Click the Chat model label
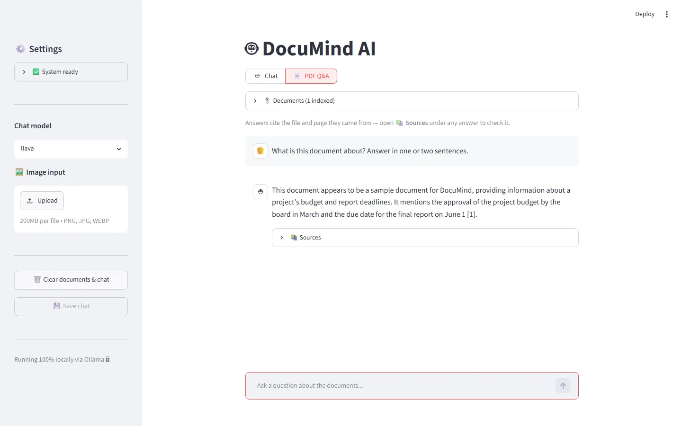The width and height of the screenshot is (682, 426). (33, 126)
